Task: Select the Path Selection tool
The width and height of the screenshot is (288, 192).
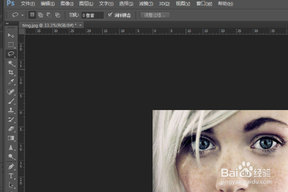Action: point(11,185)
